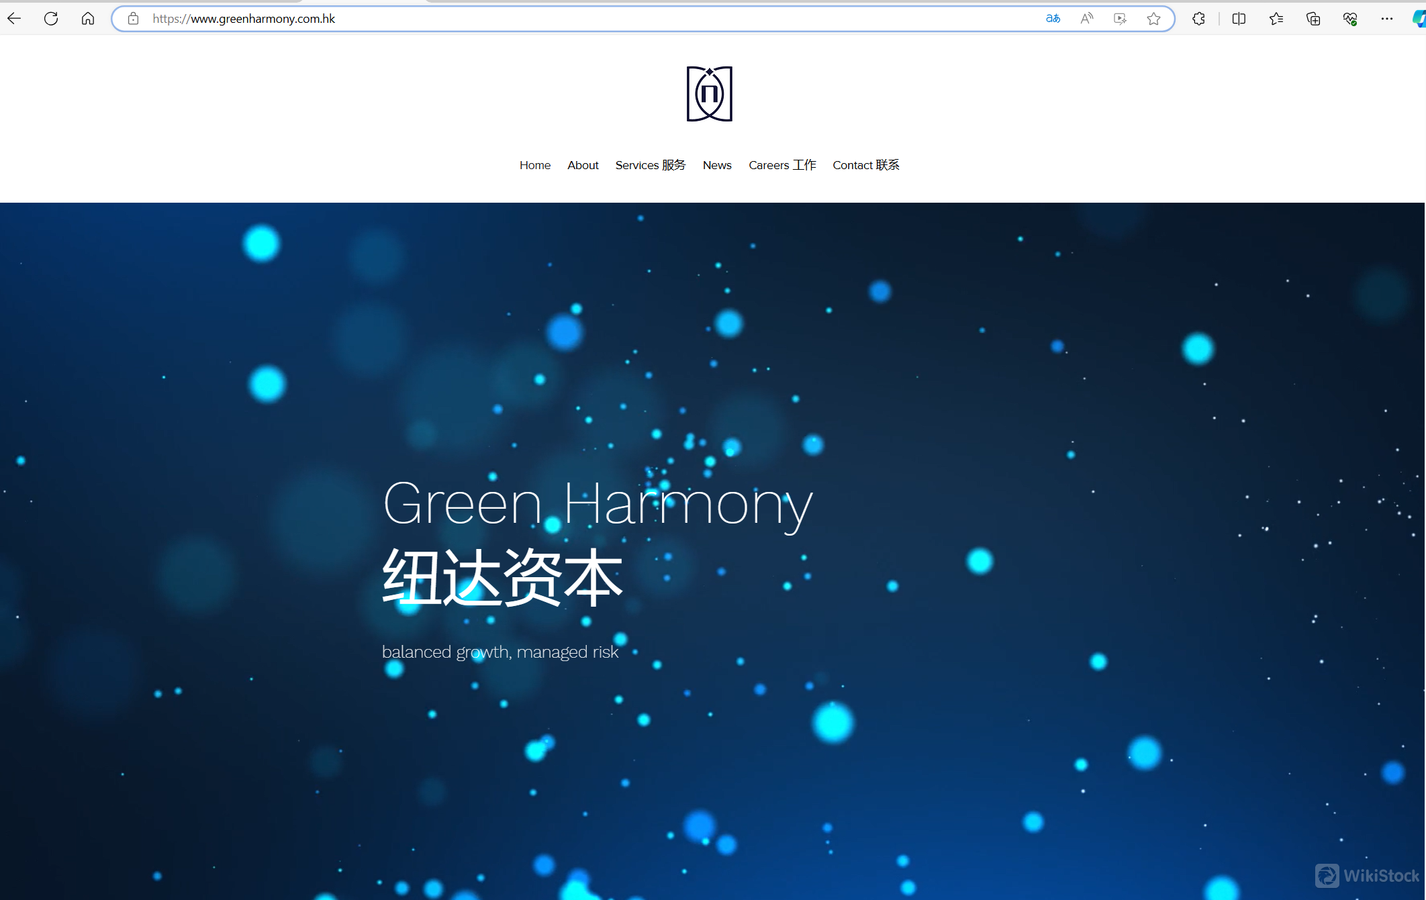Switch to the About section

[x=583, y=165]
